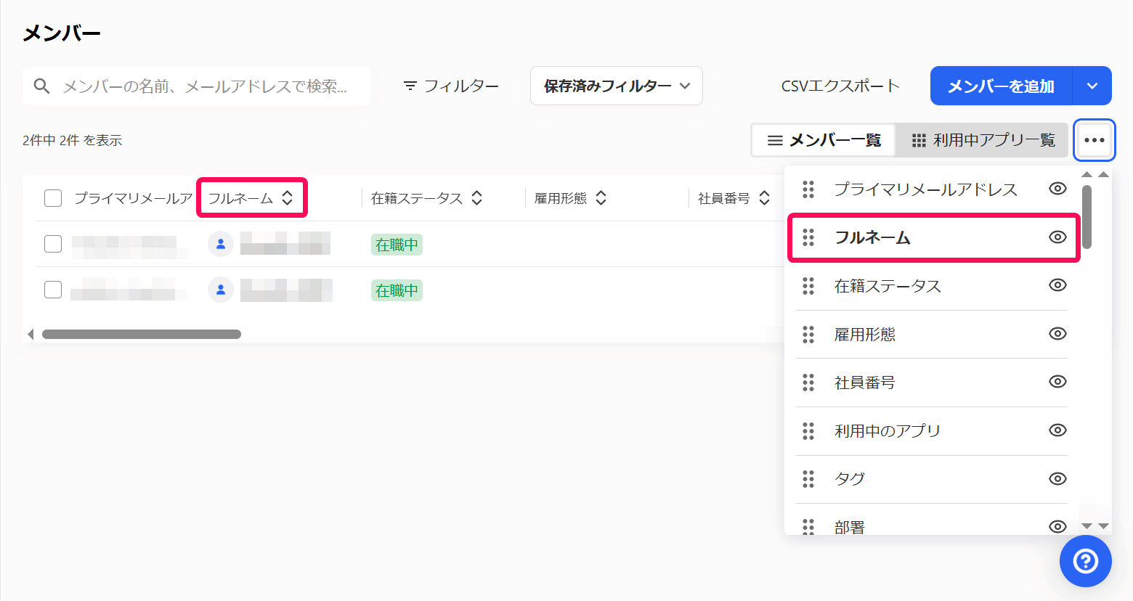Click drag handle for 雇用形態
The height and width of the screenshot is (601, 1133).
pyautogui.click(x=808, y=334)
